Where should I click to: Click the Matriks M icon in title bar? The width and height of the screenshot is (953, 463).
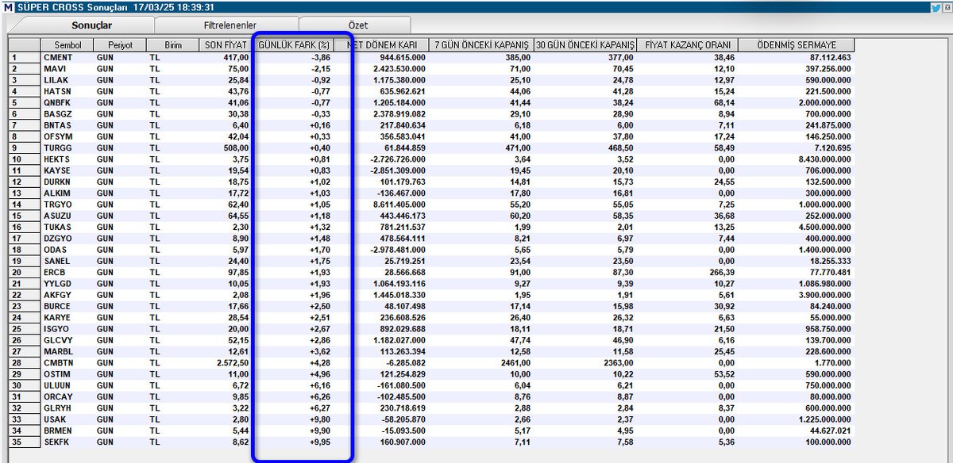tap(6, 6)
